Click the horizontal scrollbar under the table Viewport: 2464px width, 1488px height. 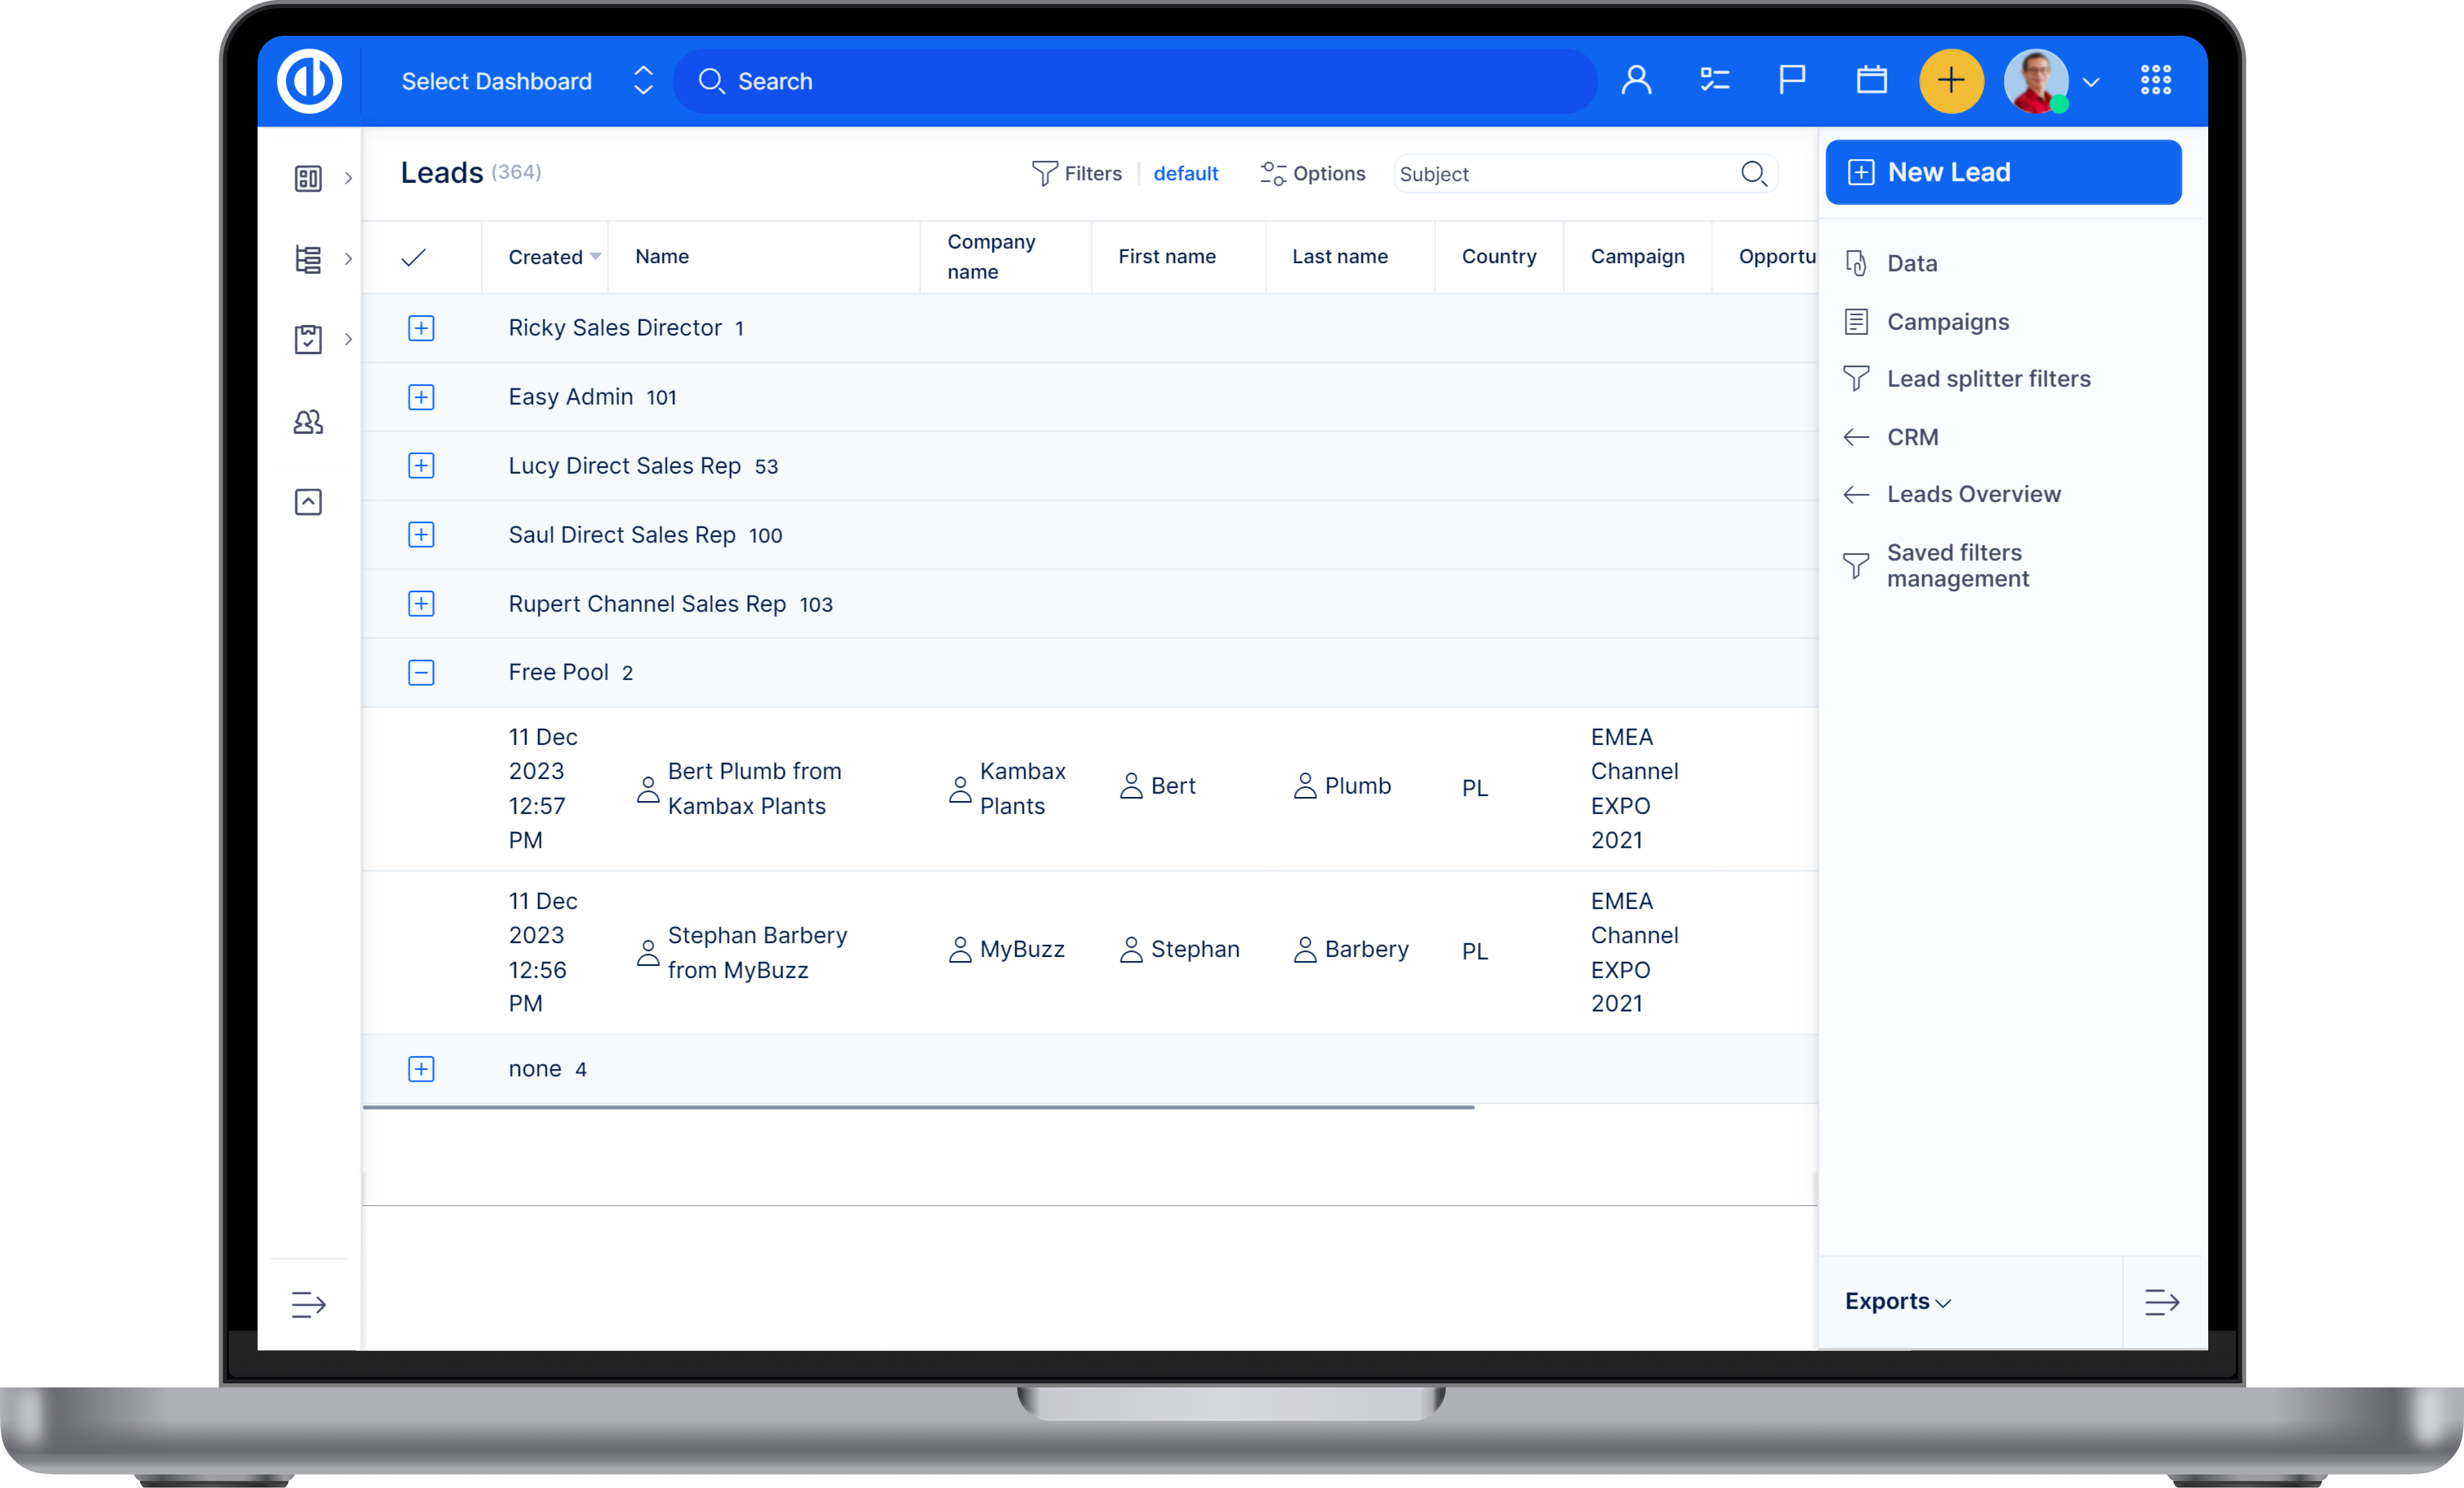pos(918,1107)
